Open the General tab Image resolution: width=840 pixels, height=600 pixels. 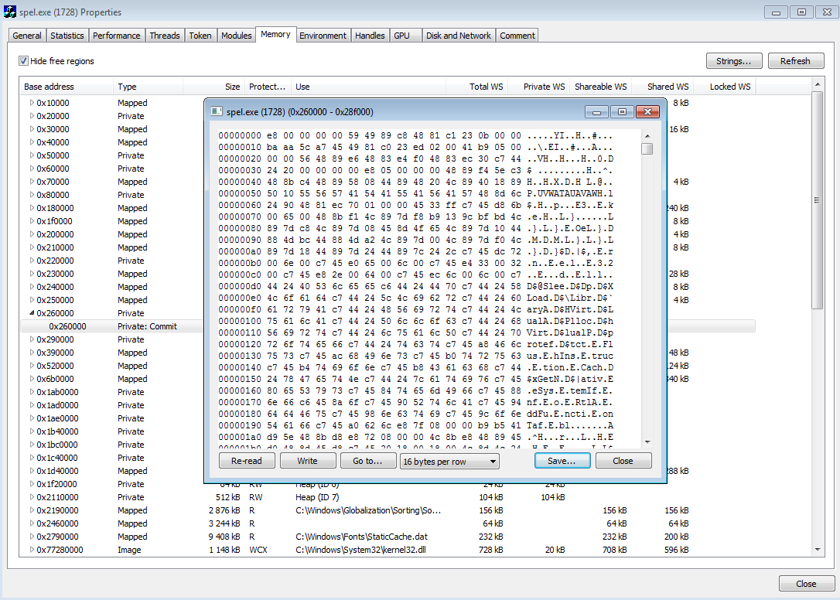(27, 36)
